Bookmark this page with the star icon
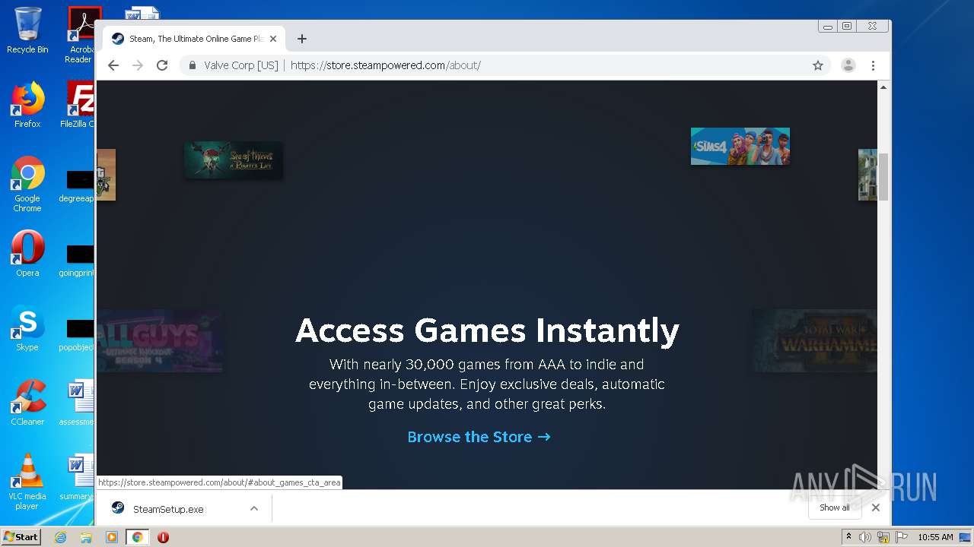This screenshot has height=547, width=974. pyautogui.click(x=818, y=65)
